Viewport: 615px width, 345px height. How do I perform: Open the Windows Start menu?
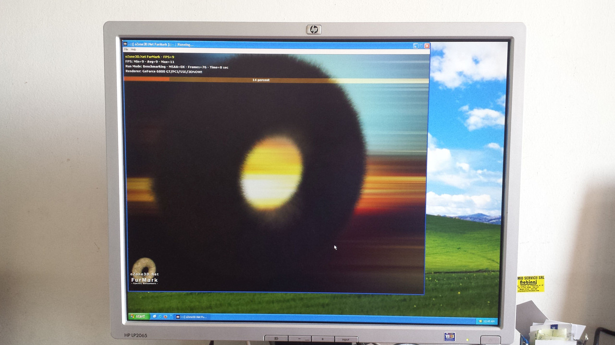tap(138, 316)
